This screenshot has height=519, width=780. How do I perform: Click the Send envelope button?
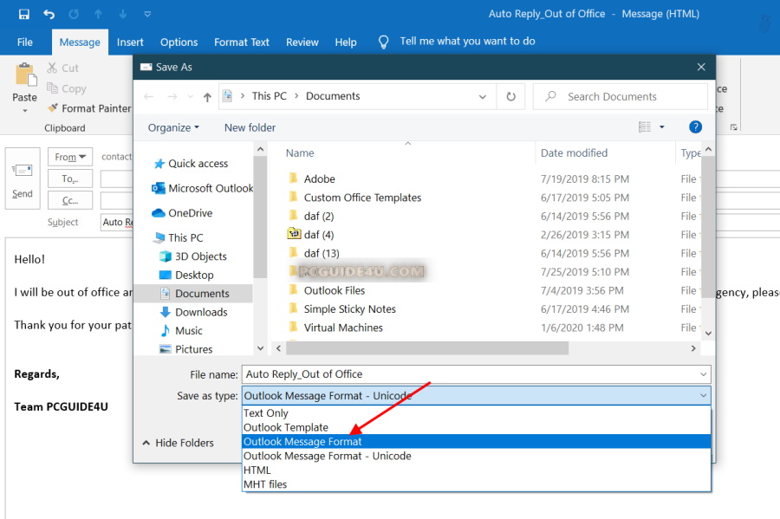[x=23, y=178]
